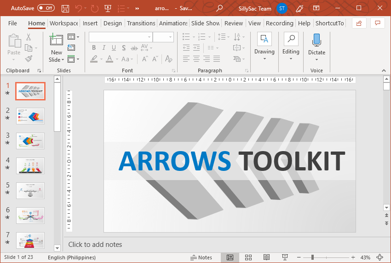Open the Search magnifier in title bar
This screenshot has height=263, width=391.
219,8
